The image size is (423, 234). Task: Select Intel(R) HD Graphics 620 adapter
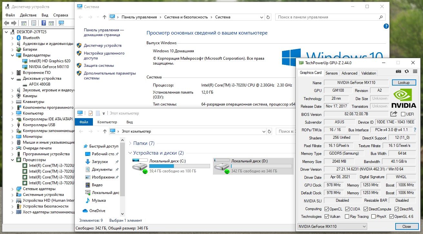click(49, 61)
